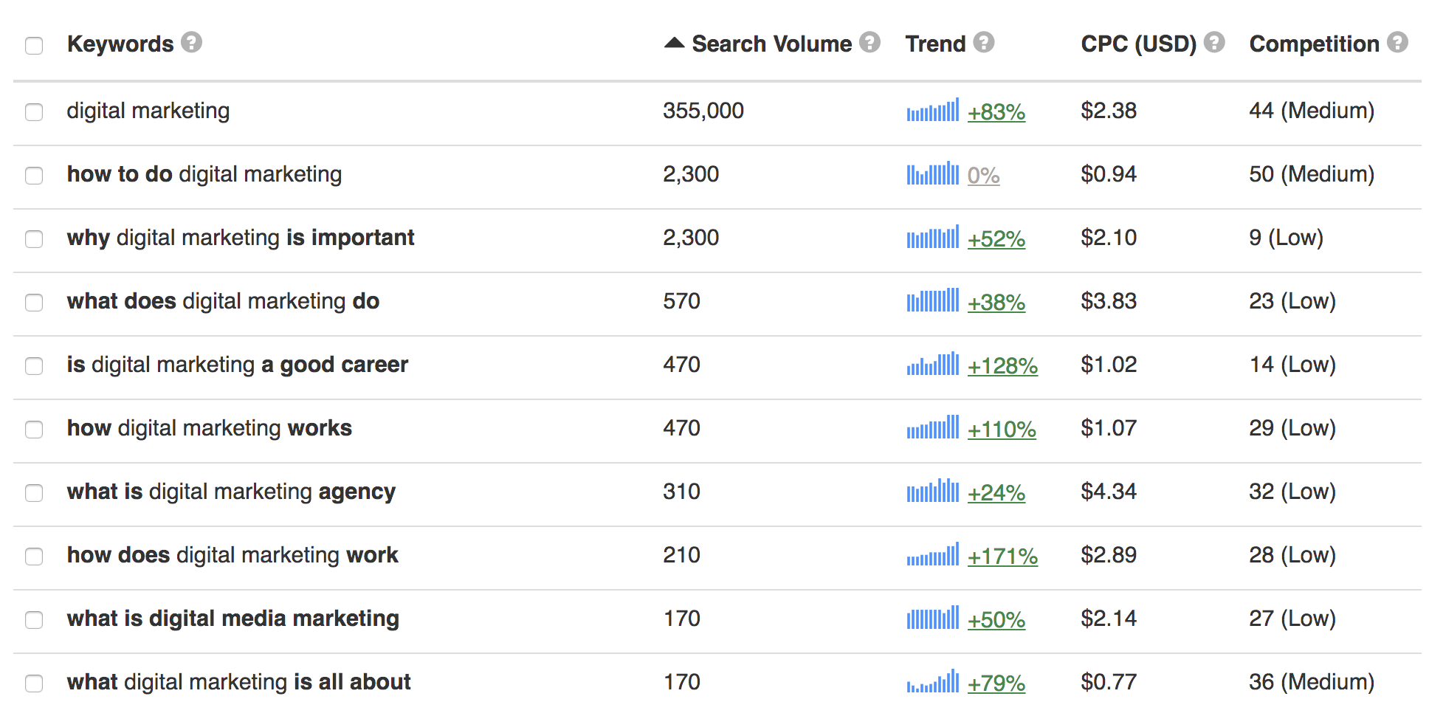Click the trend bar chart for digital marketing
1429x716 pixels.
tap(932, 111)
